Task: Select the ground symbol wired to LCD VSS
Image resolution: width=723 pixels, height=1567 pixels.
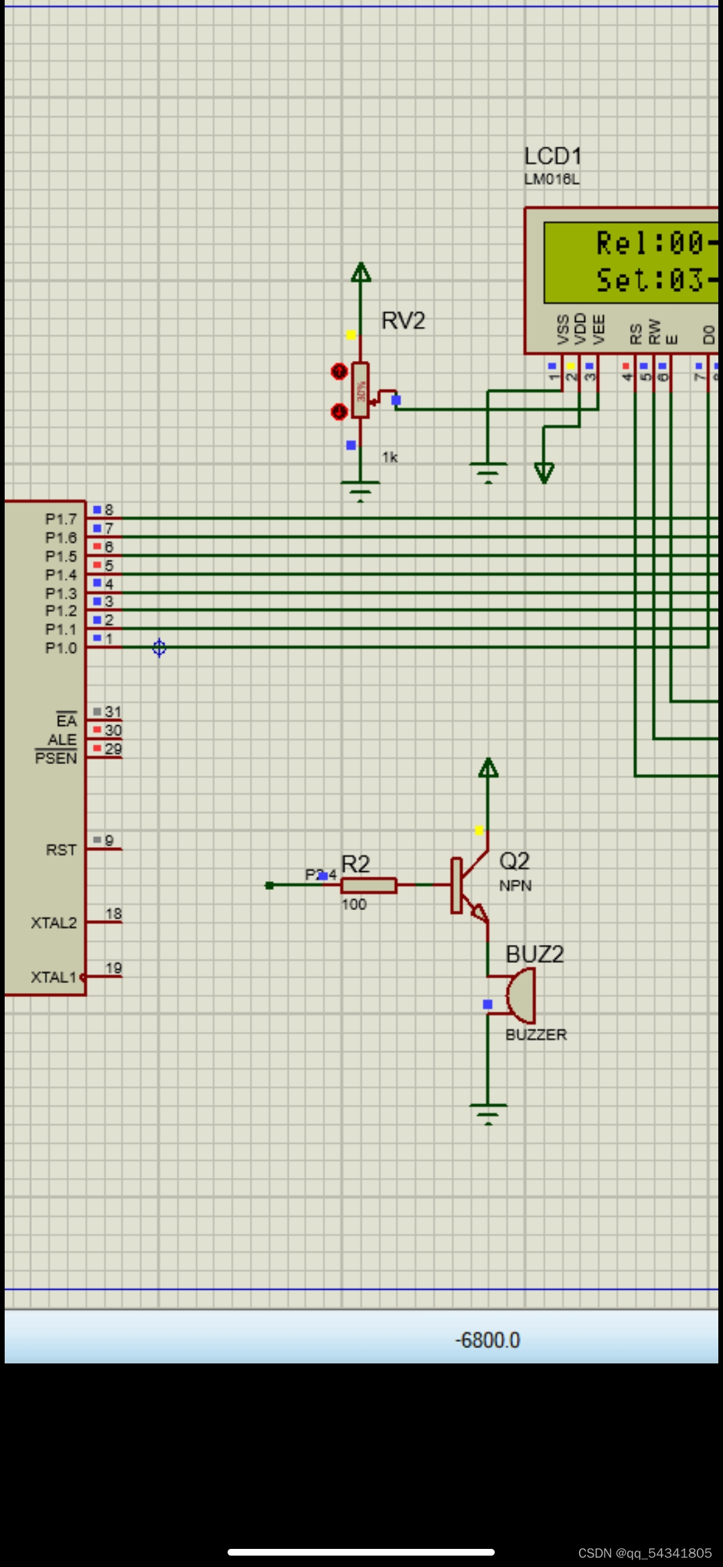Action: [x=488, y=473]
